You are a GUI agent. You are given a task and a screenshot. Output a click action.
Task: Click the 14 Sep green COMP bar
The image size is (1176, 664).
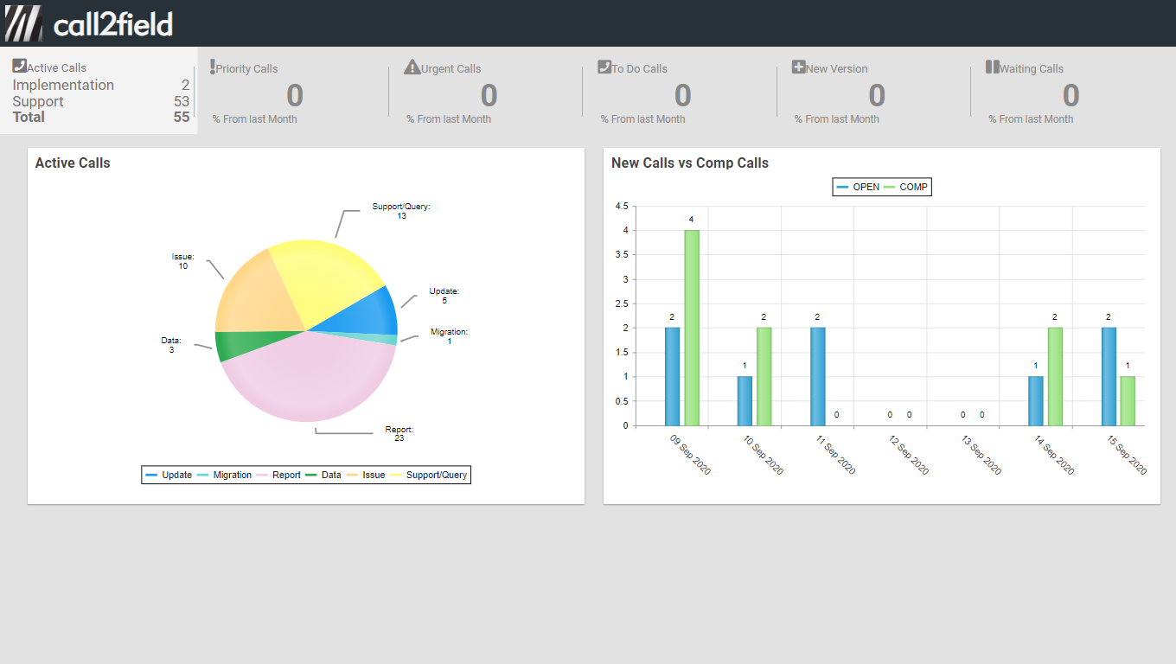pos(1055,376)
